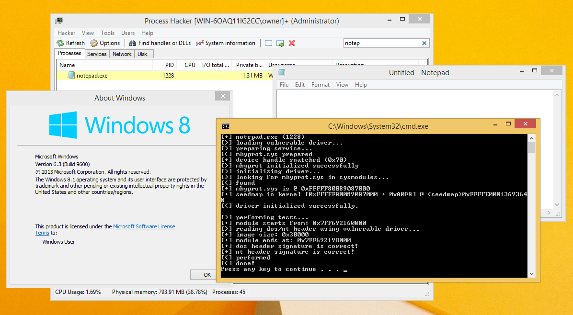Viewport: 573px width, 315px height.
Task: Click 'driver initialized successfully.' line in cmd
Action: tap(289, 206)
